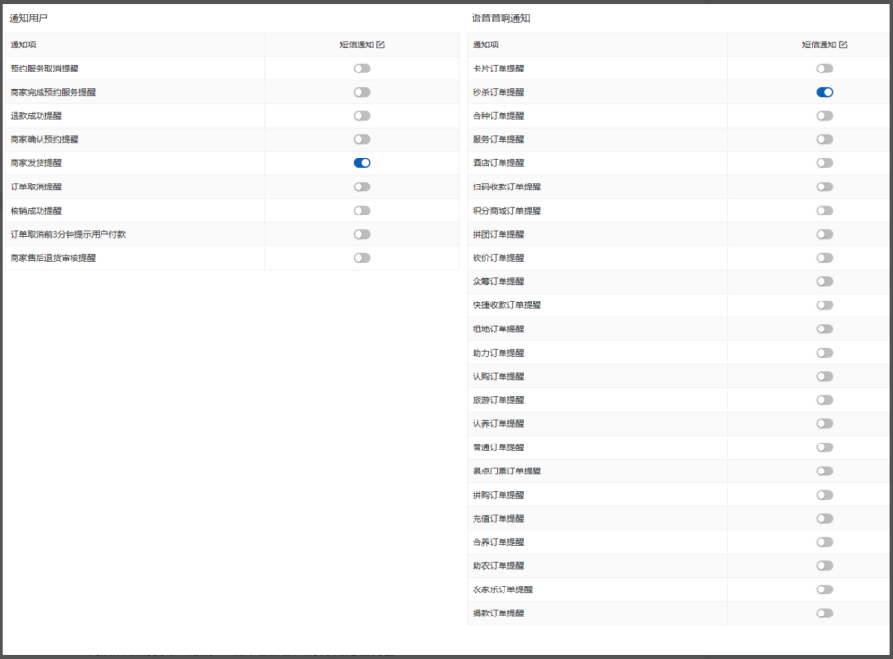Enable 订单取消提醒 switch
This screenshot has height=659, width=893.
(x=361, y=186)
